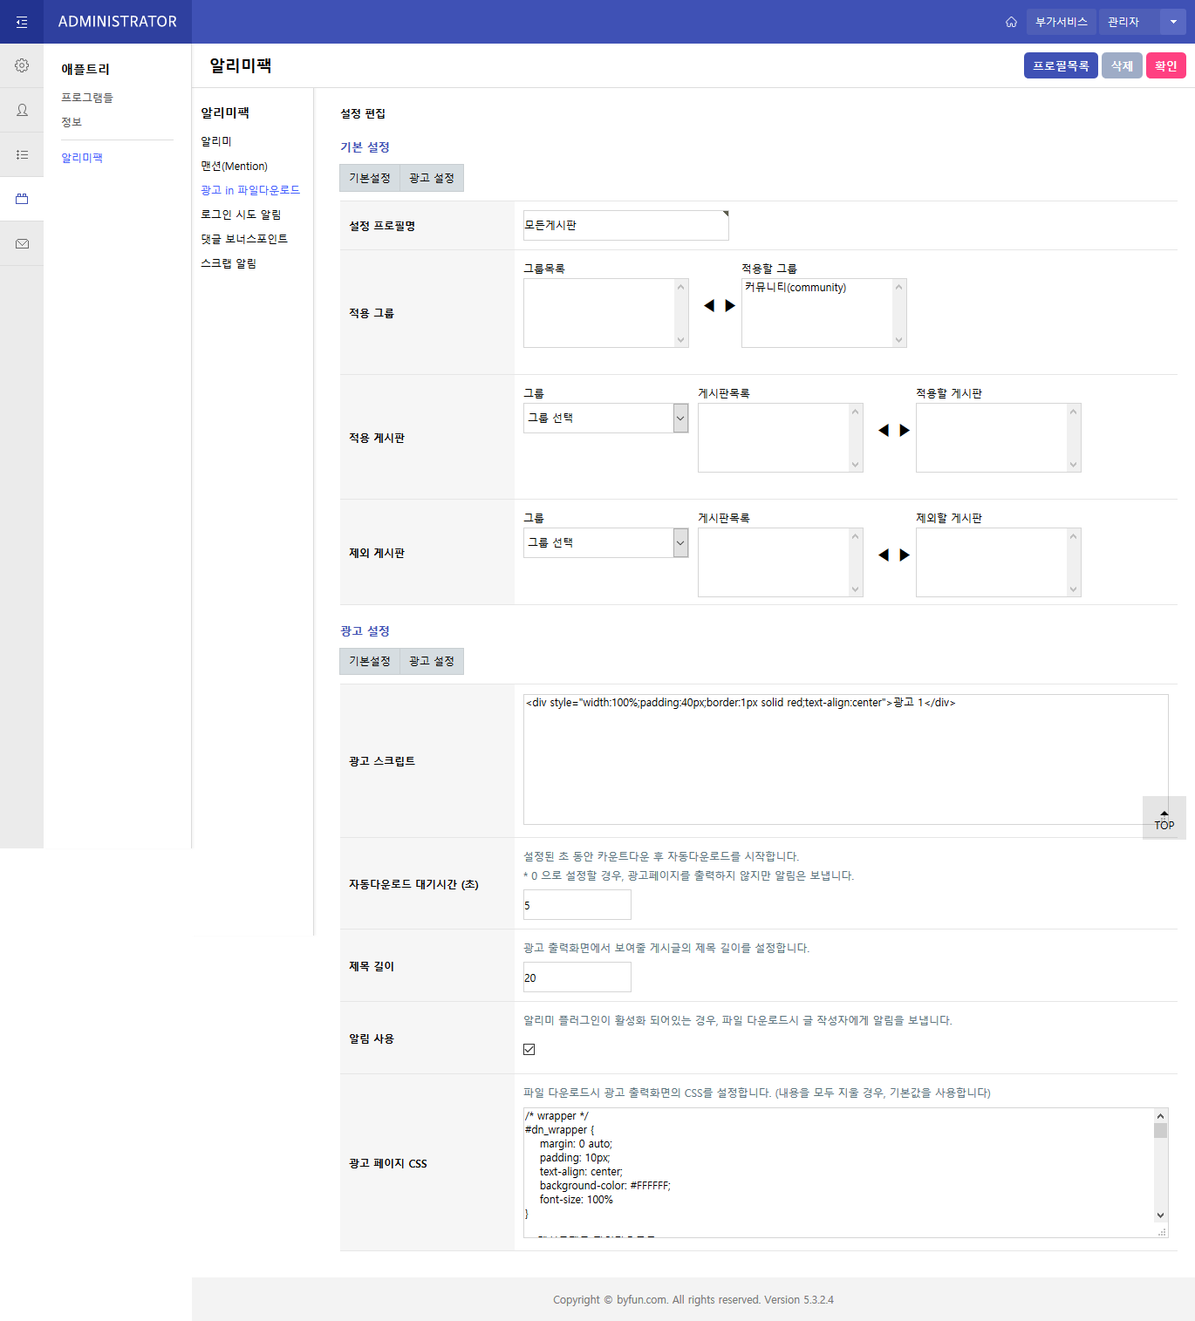Move board left in 적용 게시판
The height and width of the screenshot is (1321, 1195).
884,430
